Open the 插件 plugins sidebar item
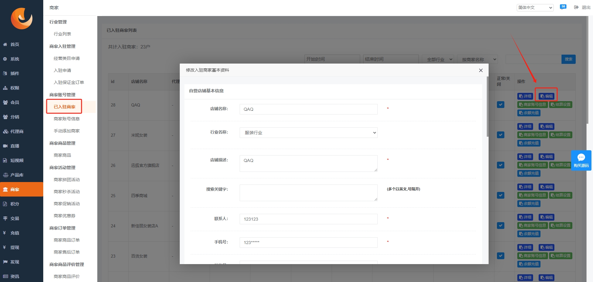 coord(22,73)
